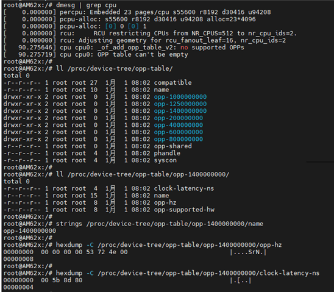Click the 'opp-shared' file entry

point(172,146)
